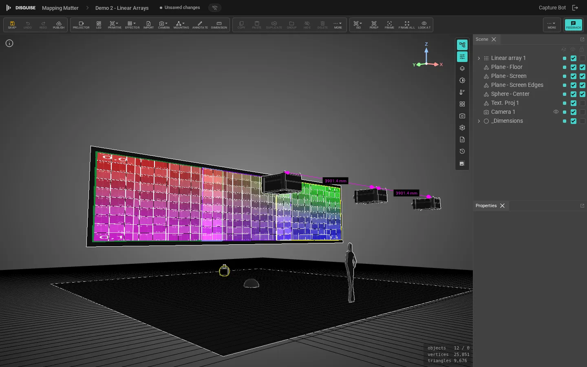Go to the Mapping Matter breadcrumb

pyautogui.click(x=60, y=8)
